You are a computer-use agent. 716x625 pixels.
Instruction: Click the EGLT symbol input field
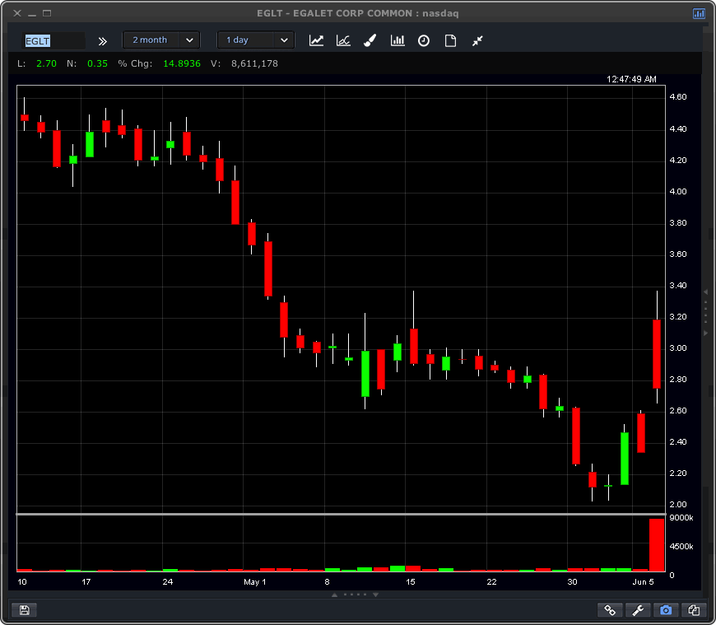click(53, 40)
